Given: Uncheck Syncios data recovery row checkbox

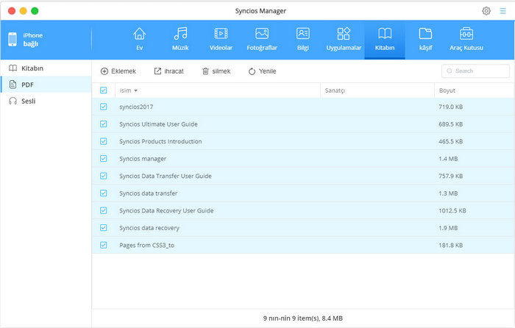Looking at the screenshot, I should click(104, 227).
